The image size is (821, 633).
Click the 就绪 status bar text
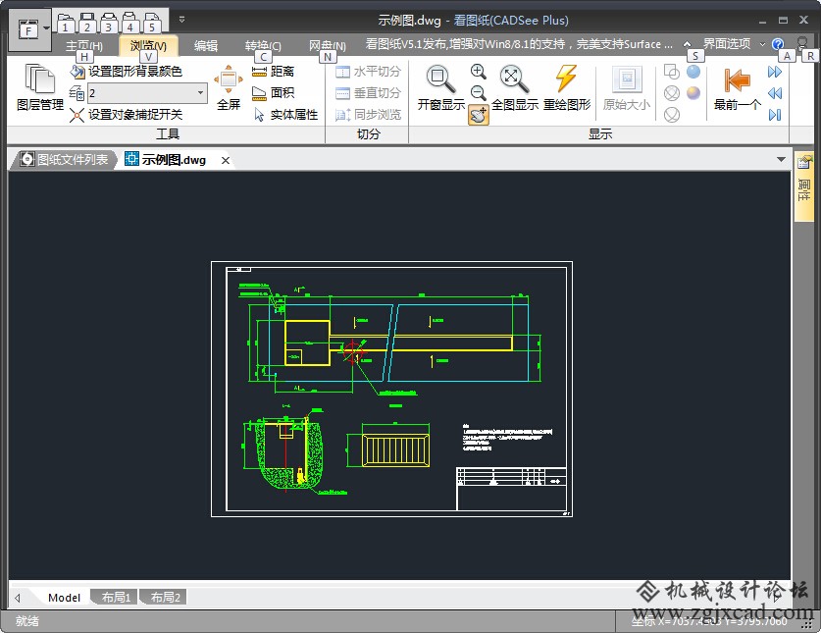pyautogui.click(x=27, y=621)
